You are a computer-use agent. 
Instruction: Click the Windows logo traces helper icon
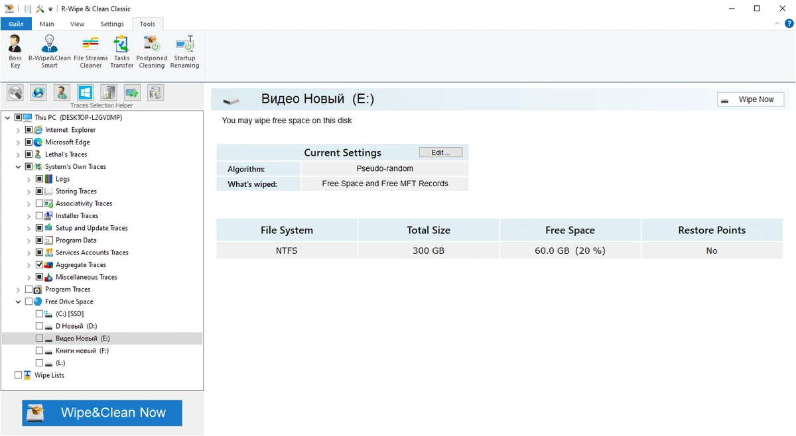pos(85,92)
